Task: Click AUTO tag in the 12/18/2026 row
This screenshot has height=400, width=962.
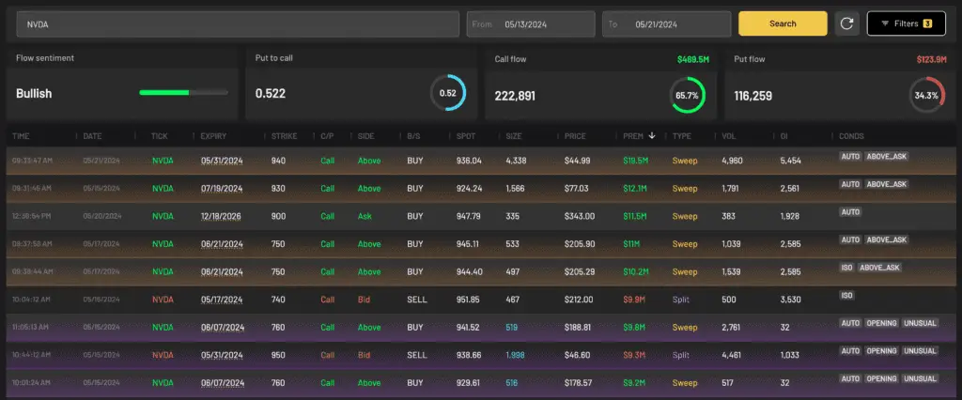Action: tap(850, 211)
